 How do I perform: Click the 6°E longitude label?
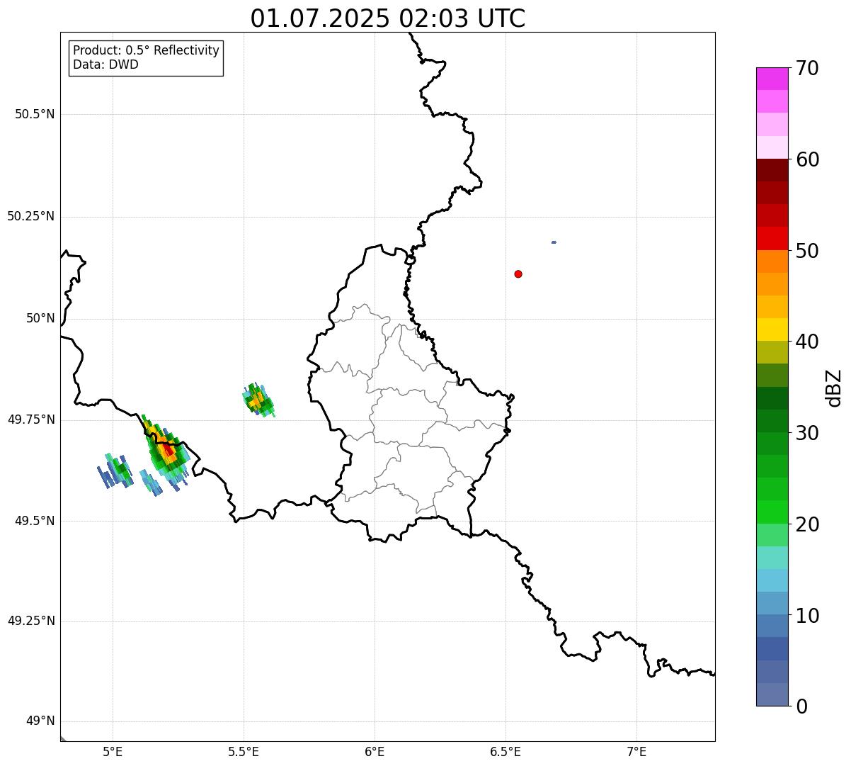pos(375,752)
